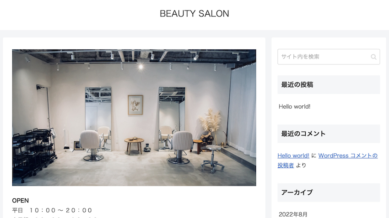Image resolution: width=389 pixels, height=218 pixels.
Task: Click the white curtain in salon photo
Action: point(243,109)
